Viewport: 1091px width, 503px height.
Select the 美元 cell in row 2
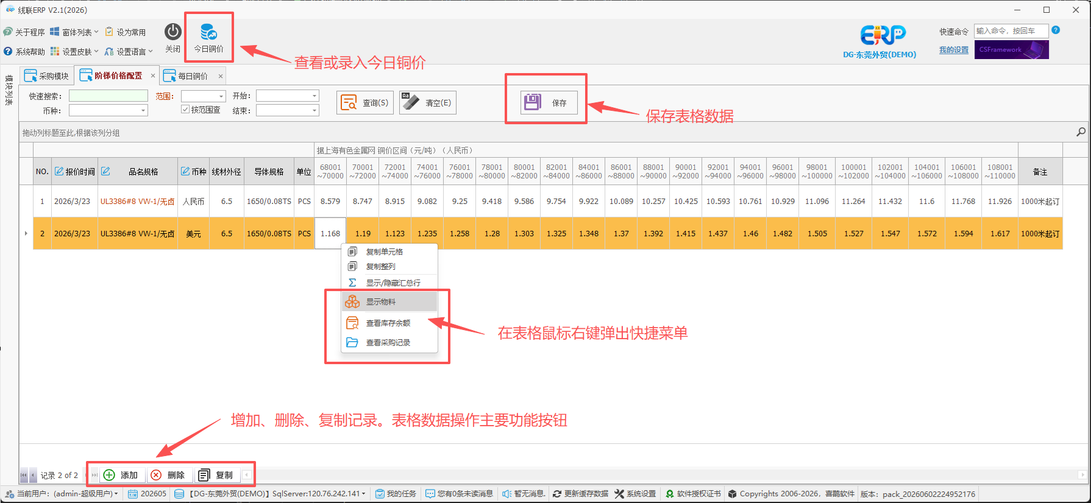pos(194,233)
